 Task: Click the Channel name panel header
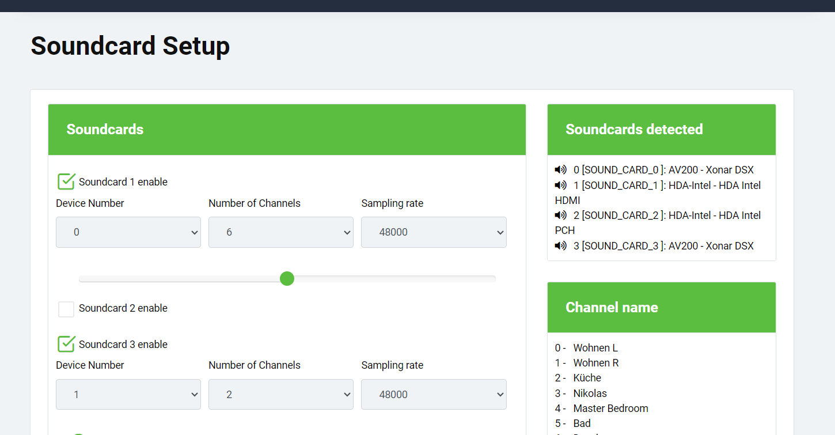pos(661,308)
